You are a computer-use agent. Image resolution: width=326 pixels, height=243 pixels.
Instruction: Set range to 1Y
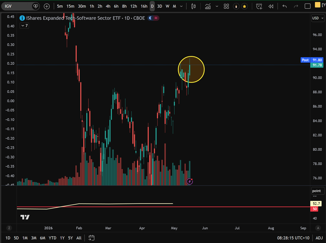coord(62,238)
